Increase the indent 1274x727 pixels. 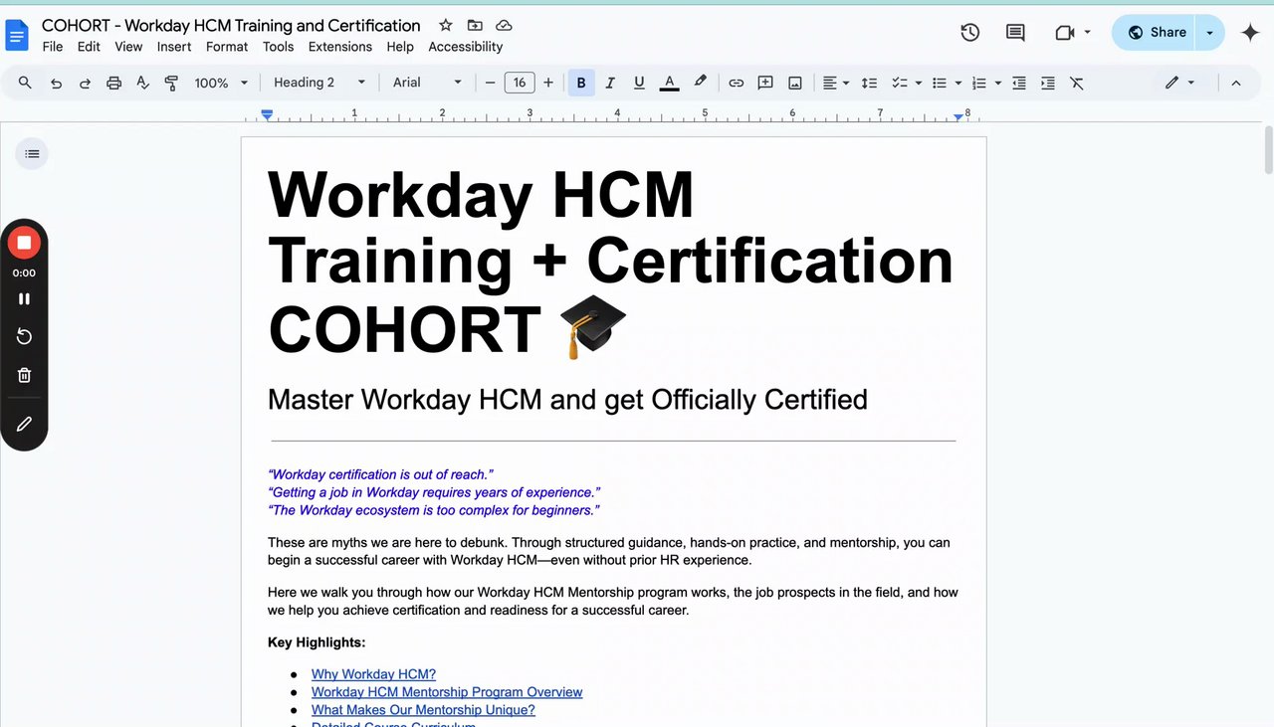click(x=1047, y=83)
